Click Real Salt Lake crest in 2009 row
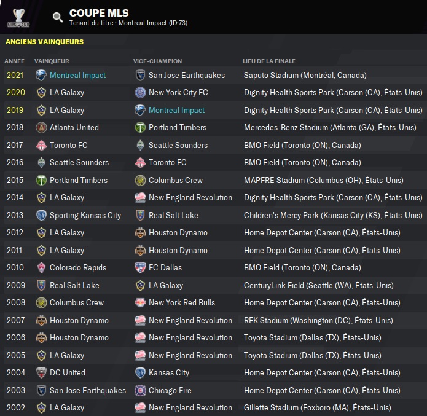This screenshot has width=427, height=416. tap(41, 285)
